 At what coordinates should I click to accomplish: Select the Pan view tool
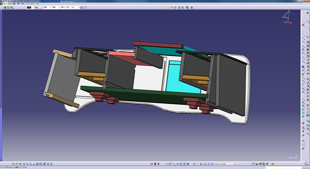(20, 164)
